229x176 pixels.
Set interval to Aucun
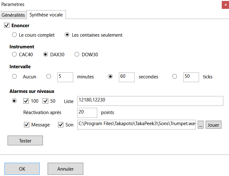pos(14,76)
